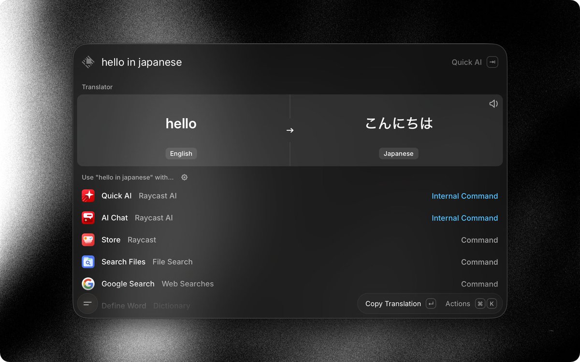Screen dimensions: 580x362
Task: Select the Search Files row
Action: coord(290,262)
